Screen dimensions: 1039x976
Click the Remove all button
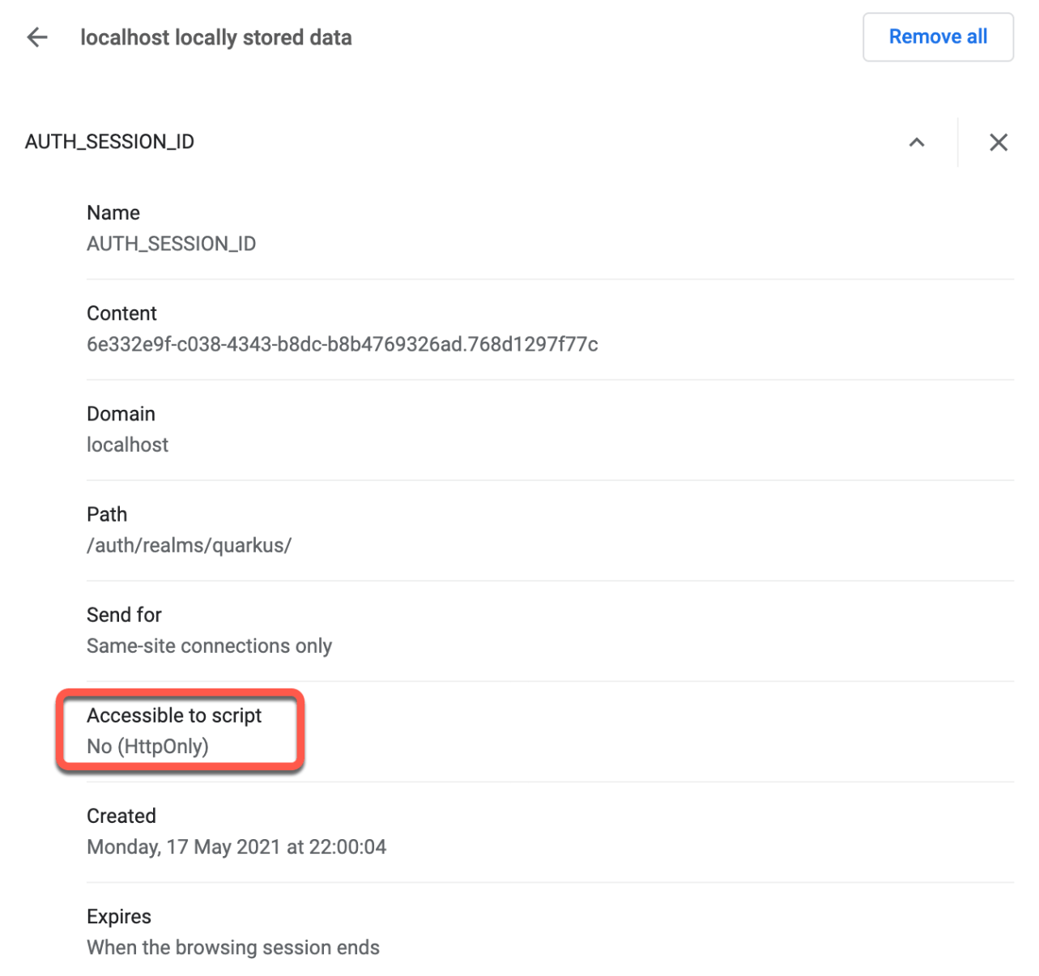point(938,36)
